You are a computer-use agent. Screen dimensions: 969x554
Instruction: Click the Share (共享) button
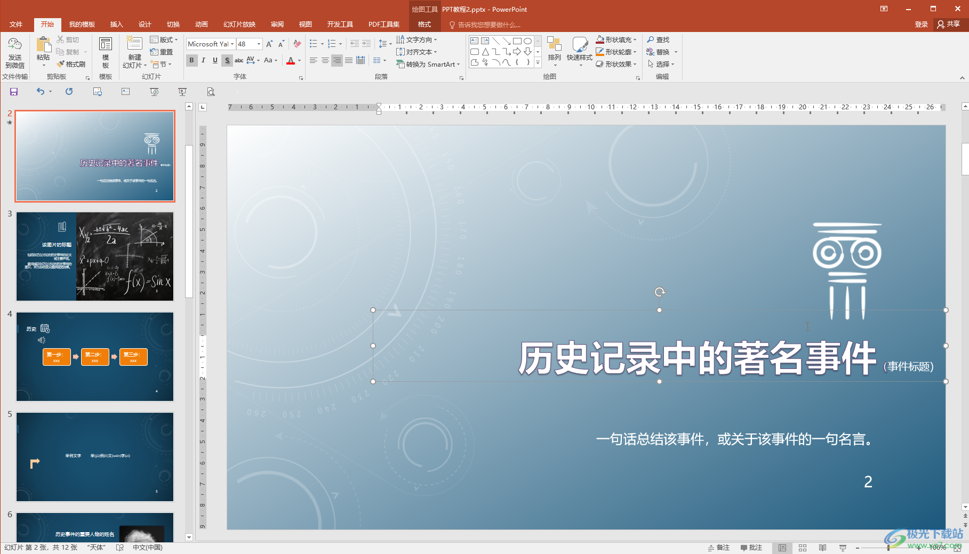(x=949, y=25)
